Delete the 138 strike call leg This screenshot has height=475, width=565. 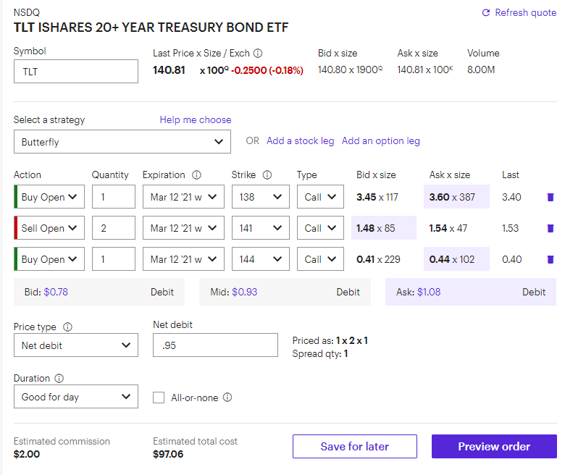(x=551, y=197)
